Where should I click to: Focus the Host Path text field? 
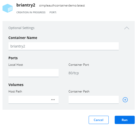[x=29, y=100]
